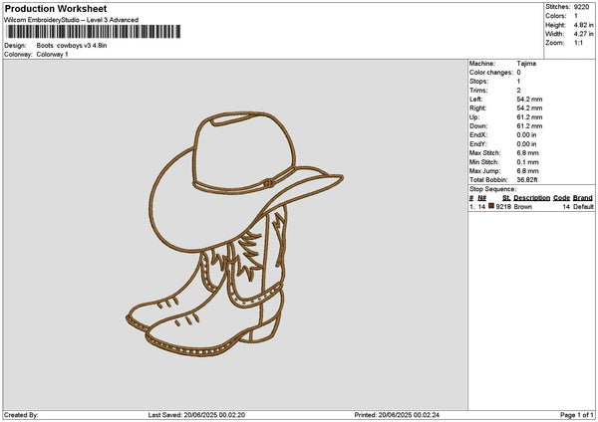Click the barcode below the worksheet title

pyautogui.click(x=93, y=32)
